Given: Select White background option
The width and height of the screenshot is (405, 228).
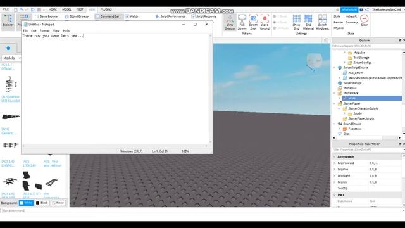Looking at the screenshot, I should pos(27,203).
